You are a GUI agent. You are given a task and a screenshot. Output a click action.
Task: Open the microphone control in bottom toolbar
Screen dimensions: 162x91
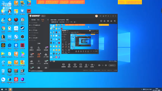(86, 65)
